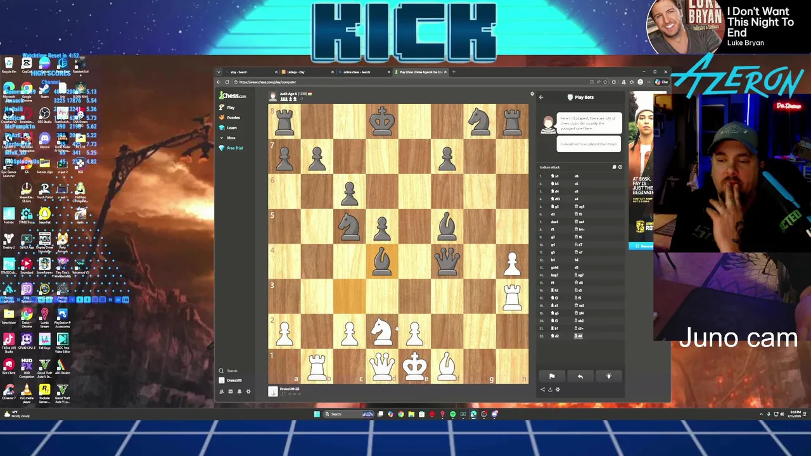Viewport: 811px width, 456px height.
Task: Click the hint lightbulb button
Action: (x=608, y=376)
